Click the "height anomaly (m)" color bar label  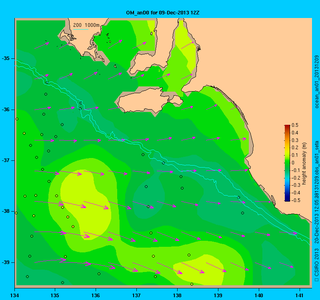coord(304,164)
